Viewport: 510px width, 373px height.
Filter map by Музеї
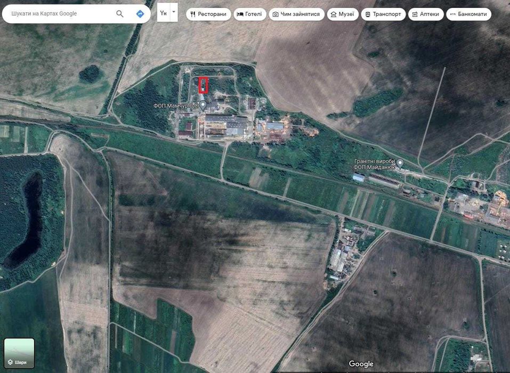[343, 14]
